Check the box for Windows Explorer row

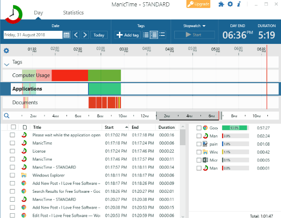click(x=13, y=175)
